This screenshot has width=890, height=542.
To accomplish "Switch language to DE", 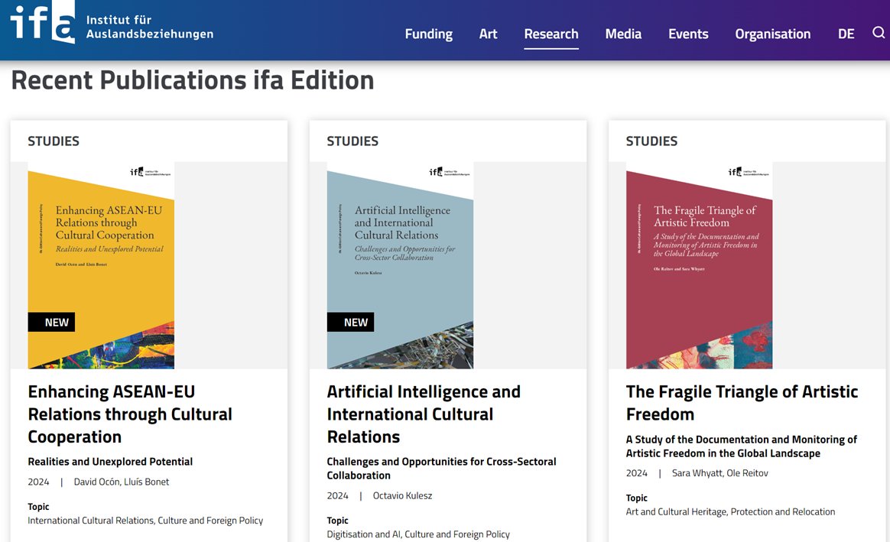I will [846, 34].
